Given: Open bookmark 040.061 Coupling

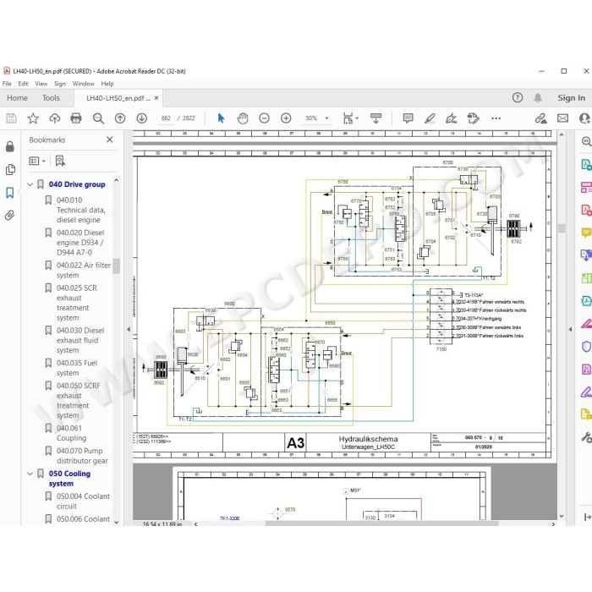Looking at the screenshot, I should (71, 433).
